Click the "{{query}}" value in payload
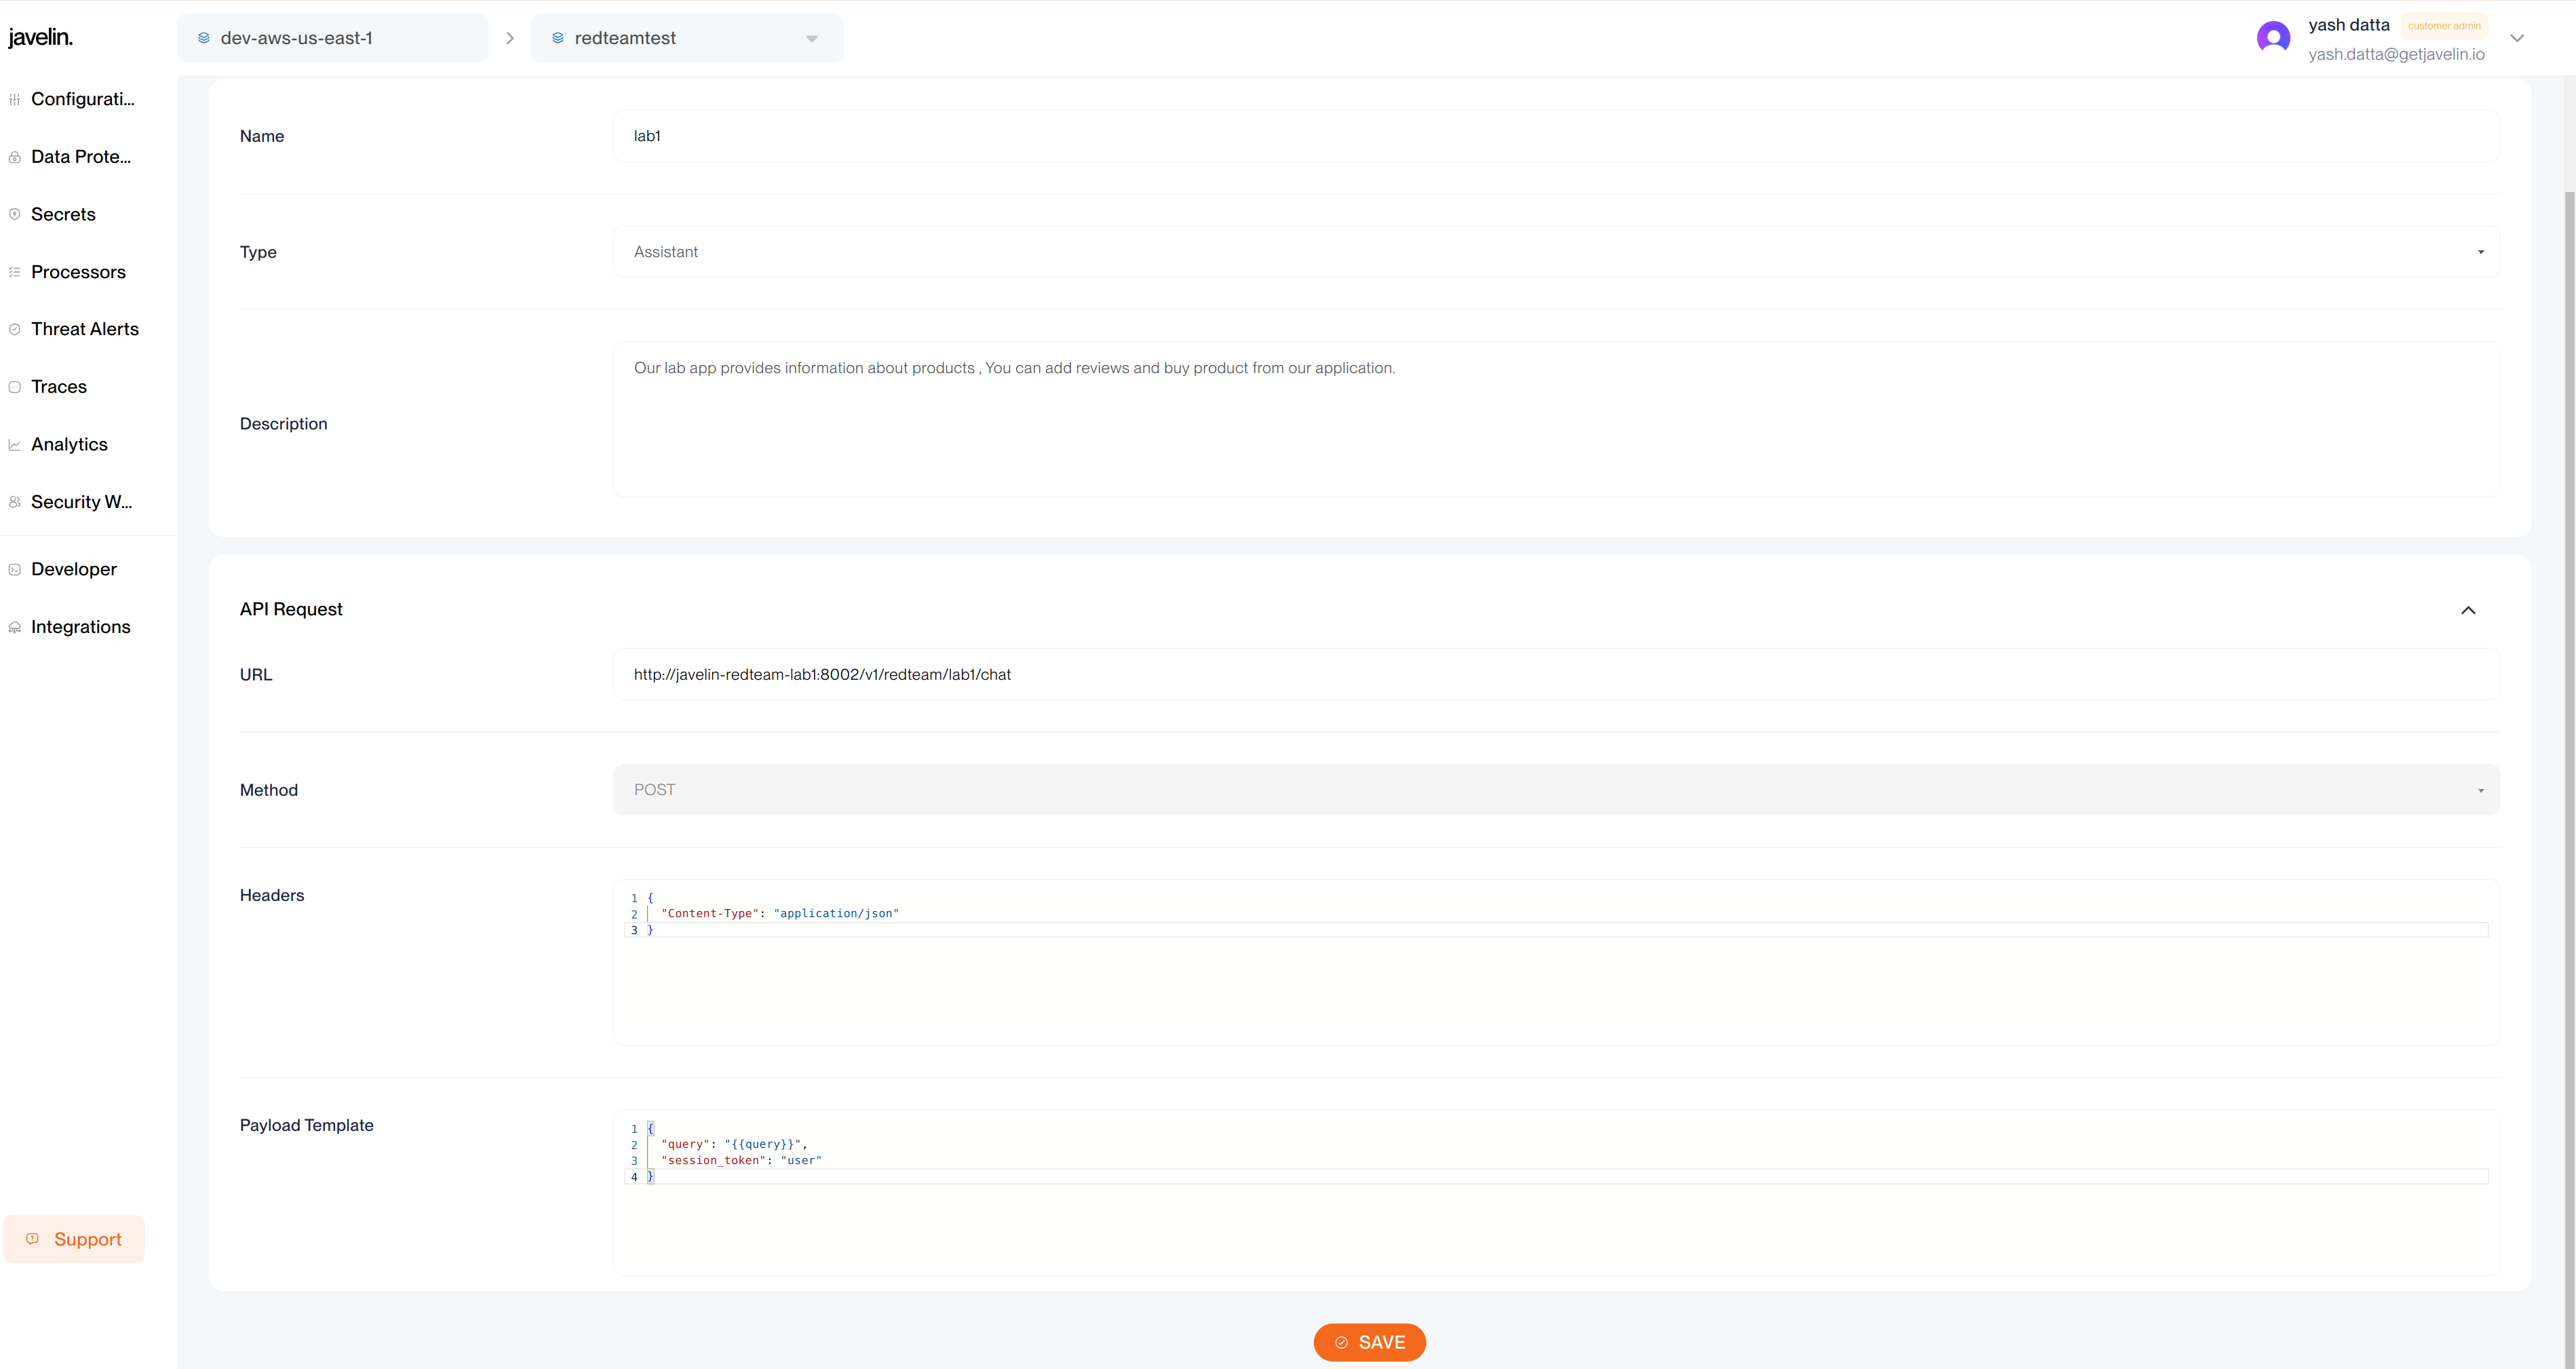The height and width of the screenshot is (1369, 2576). point(763,1144)
